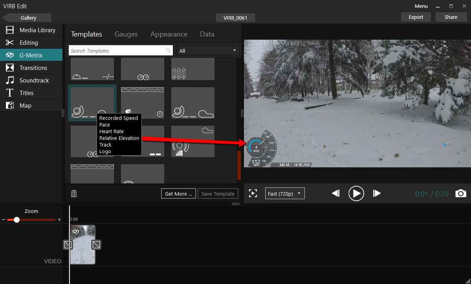Step forward one frame

pyautogui.click(x=377, y=193)
